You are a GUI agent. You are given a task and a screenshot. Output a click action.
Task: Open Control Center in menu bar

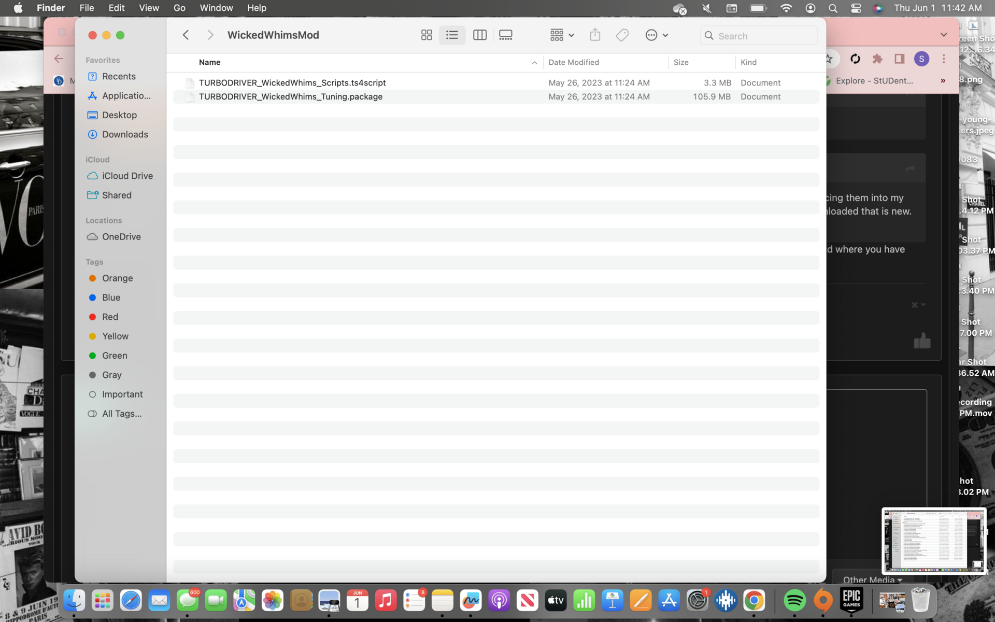(x=856, y=8)
